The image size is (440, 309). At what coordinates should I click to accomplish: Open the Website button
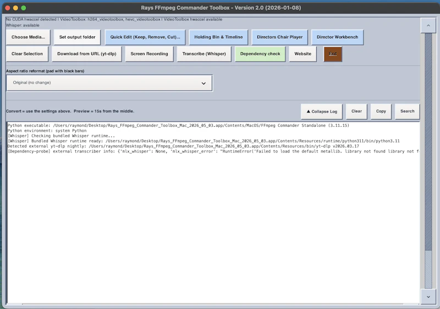tap(303, 54)
